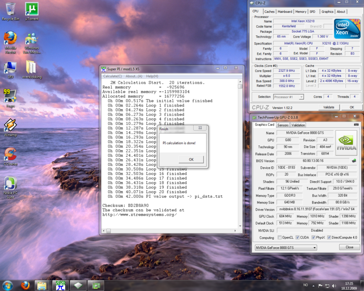The image size is (364, 291).
Task: Open the Help(H) menu in Super PI
Action: tap(152, 76)
